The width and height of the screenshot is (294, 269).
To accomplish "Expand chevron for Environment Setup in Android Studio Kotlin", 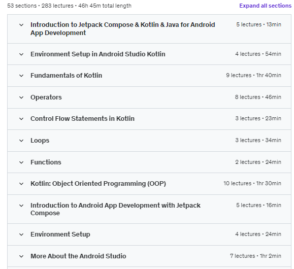I will 21,54.
